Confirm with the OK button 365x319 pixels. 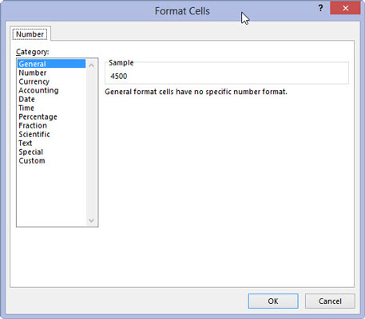pos(273,301)
